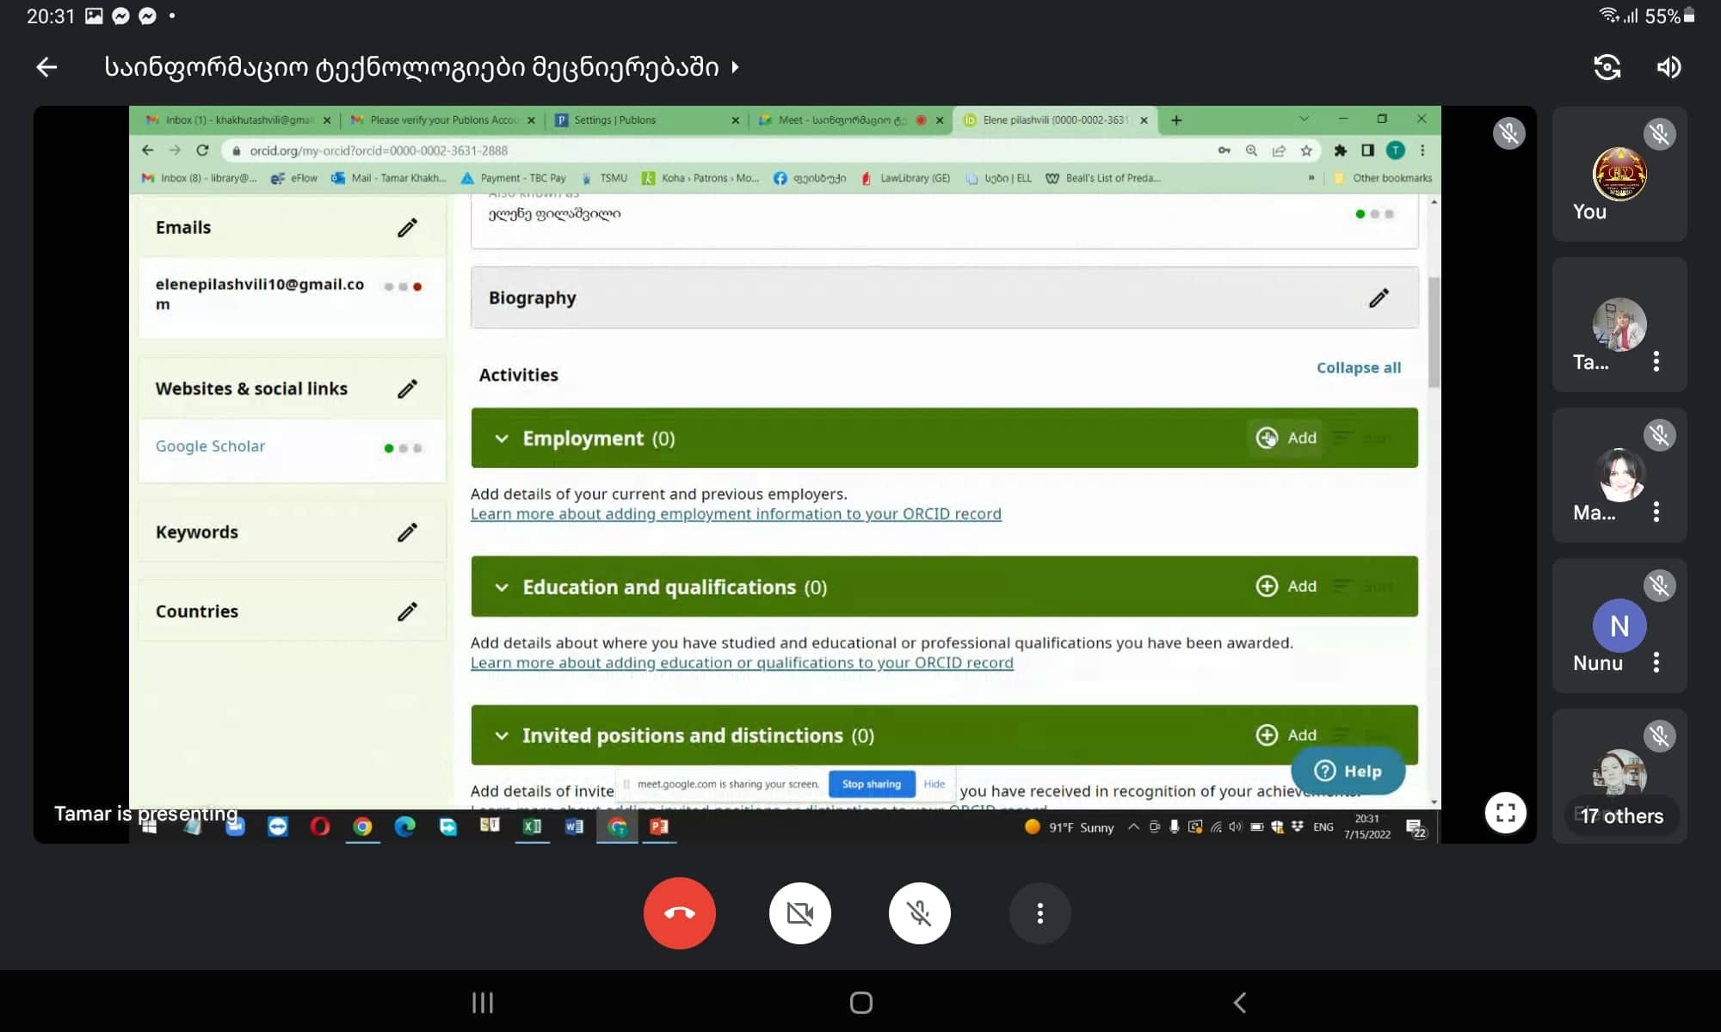The height and width of the screenshot is (1032, 1721).
Task: Open options for participant Ta...
Action: 1656,361
